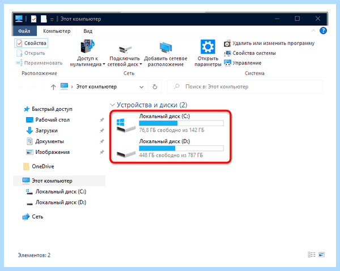Switch to details view icon in status bar
Image resolution: width=340 pixels, height=271 pixels.
click(312, 255)
